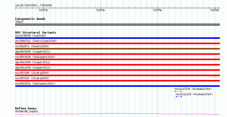Image resolution: width=227 pixels, height=117 pixels.
Task: Click the small blue nsv1111118 variant glyph
Action: pos(179,97)
